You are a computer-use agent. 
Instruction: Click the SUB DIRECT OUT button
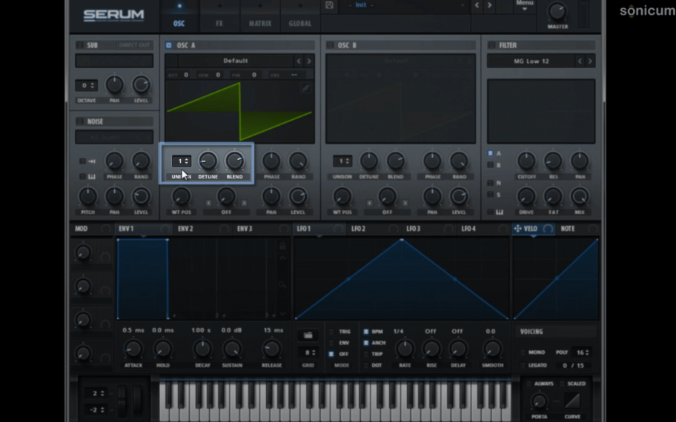[x=134, y=45]
